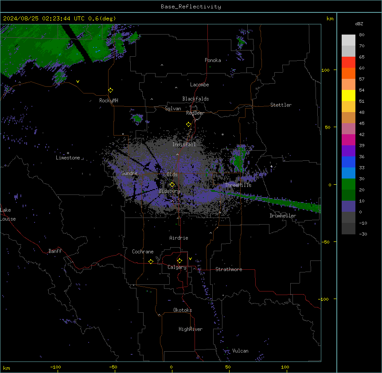Click the -100 tick label on right axis
The height and width of the screenshot is (373, 382).
[324, 299]
